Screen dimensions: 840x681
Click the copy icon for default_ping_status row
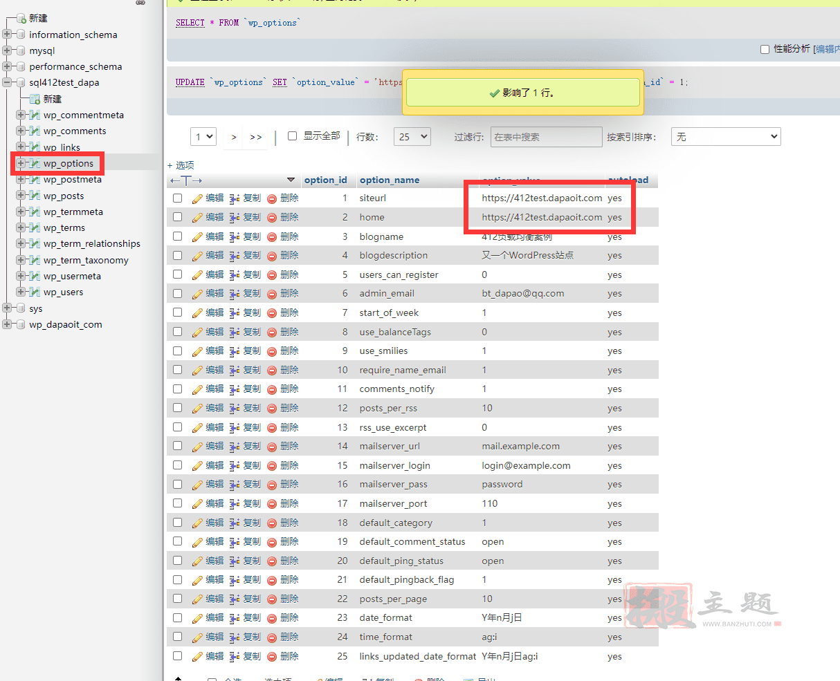tap(235, 561)
